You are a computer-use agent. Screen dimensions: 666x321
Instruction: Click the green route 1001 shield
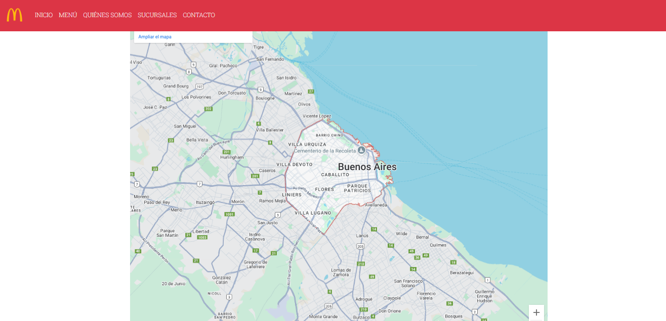pos(230,214)
